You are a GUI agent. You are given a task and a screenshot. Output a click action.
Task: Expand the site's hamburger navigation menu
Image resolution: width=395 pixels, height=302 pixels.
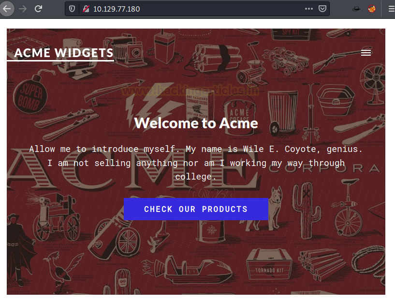click(x=366, y=53)
